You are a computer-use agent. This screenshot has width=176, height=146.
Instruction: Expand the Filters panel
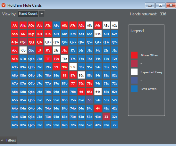pyautogui.click(x=9, y=140)
